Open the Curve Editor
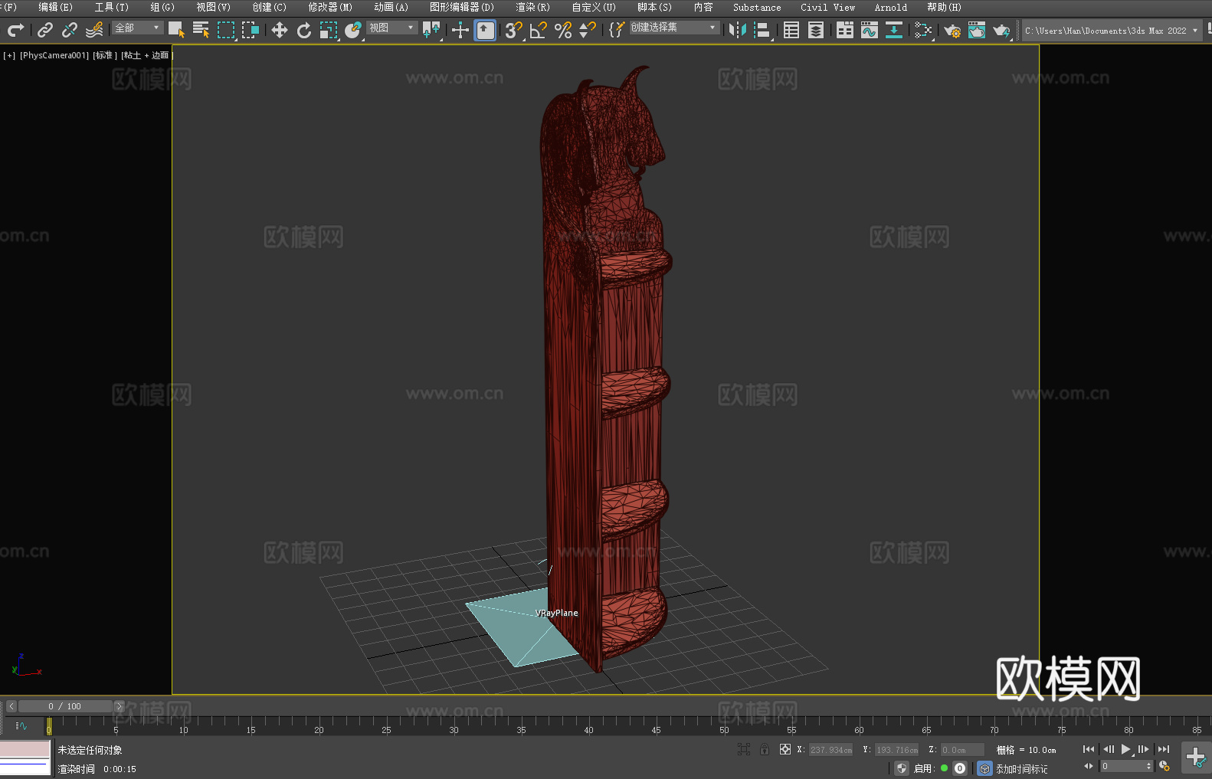The height and width of the screenshot is (779, 1212). point(870,30)
